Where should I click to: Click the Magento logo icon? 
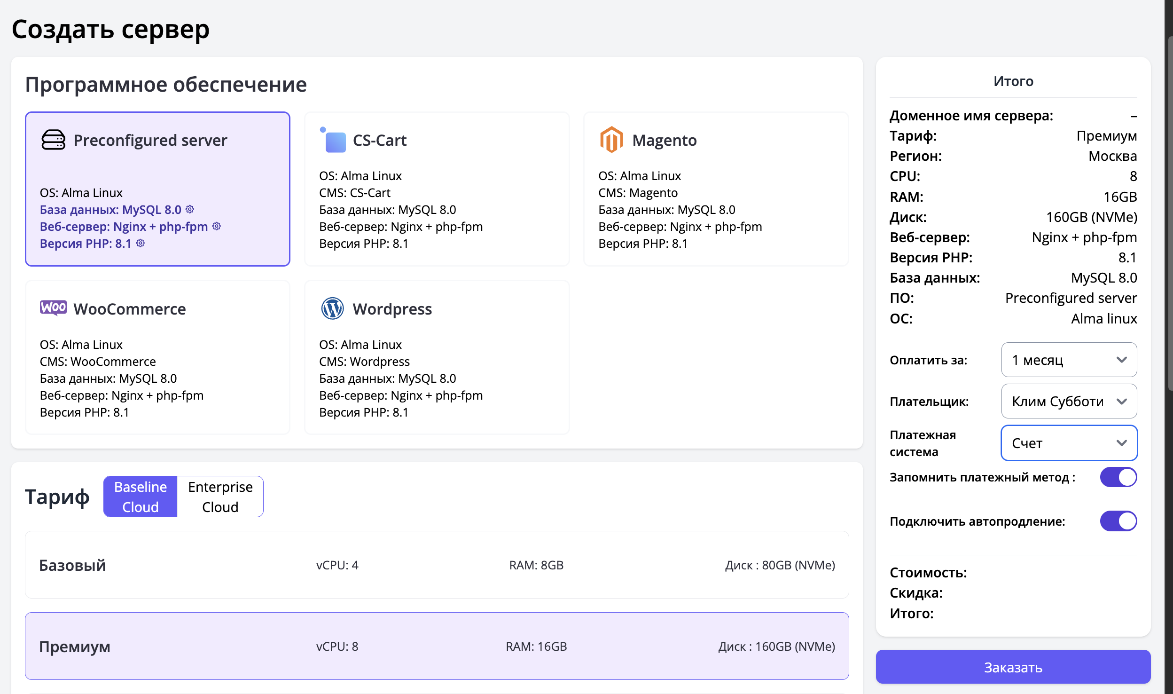611,140
